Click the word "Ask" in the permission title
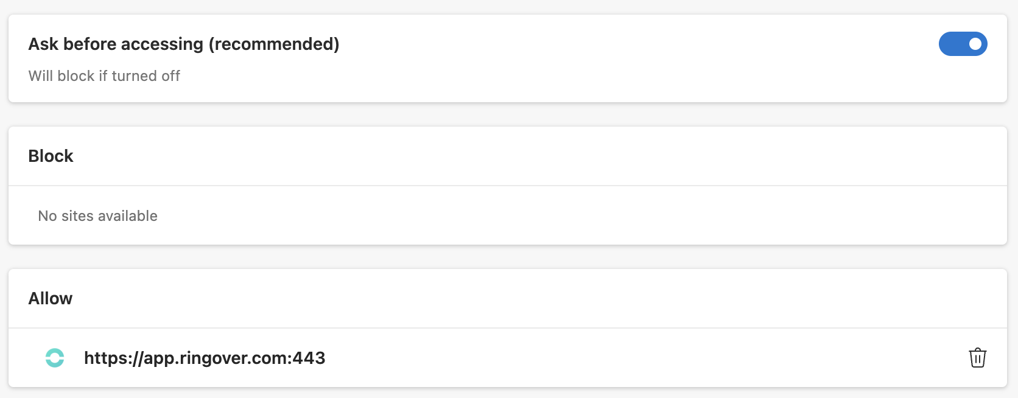This screenshot has height=398, width=1018. point(43,44)
